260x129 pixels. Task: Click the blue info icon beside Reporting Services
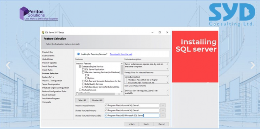(78, 54)
